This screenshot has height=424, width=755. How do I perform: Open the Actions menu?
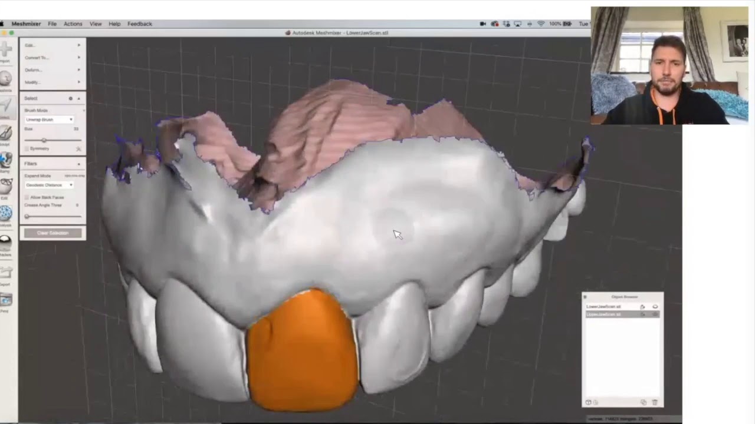tap(73, 24)
